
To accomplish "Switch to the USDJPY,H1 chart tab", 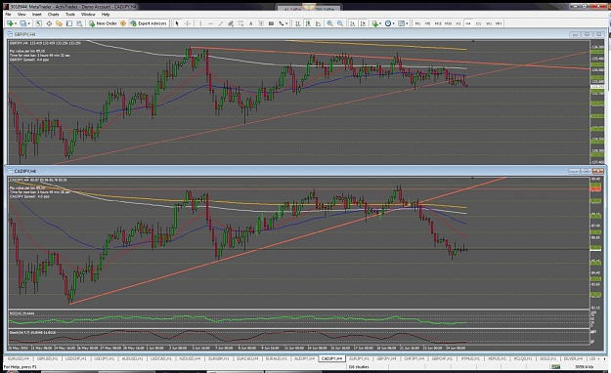I will pos(104,358).
